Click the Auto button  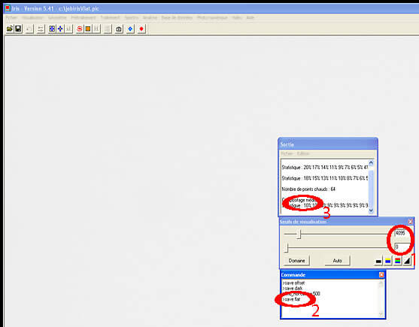[x=337, y=261]
